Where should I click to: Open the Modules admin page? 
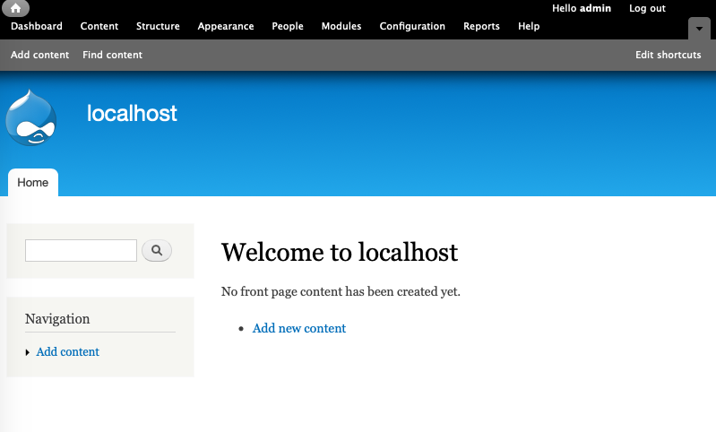(x=341, y=26)
